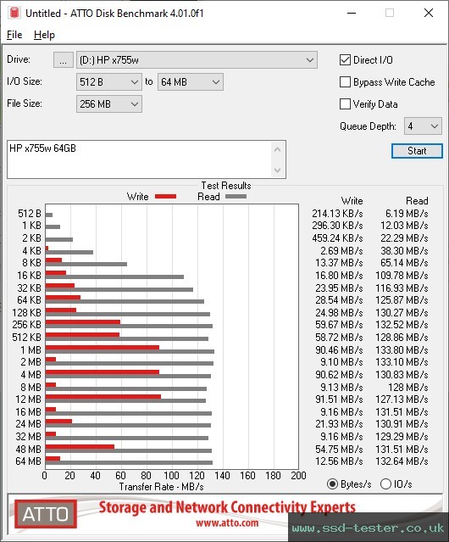The image size is (449, 542).
Task: Click the ATTO Disk Benchmark title bar icon
Action: (x=14, y=13)
